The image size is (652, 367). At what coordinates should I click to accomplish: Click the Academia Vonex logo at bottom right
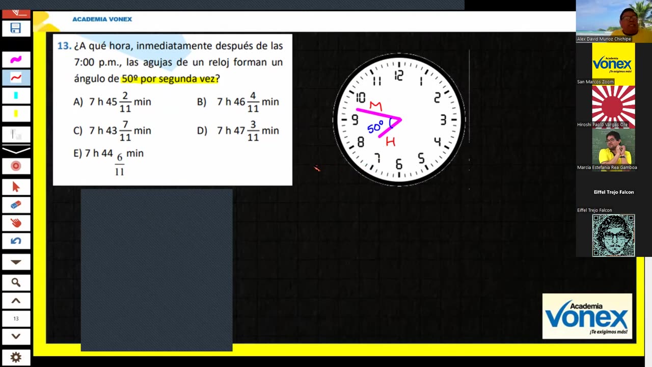click(587, 316)
